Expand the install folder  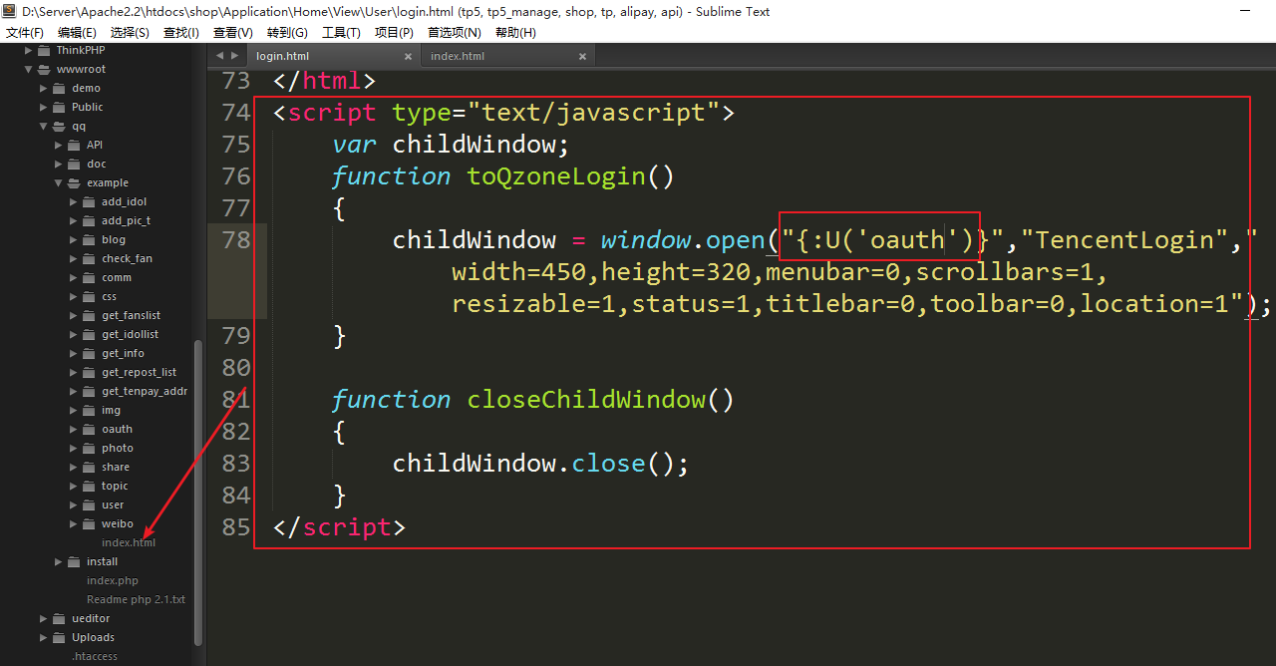pos(59,562)
